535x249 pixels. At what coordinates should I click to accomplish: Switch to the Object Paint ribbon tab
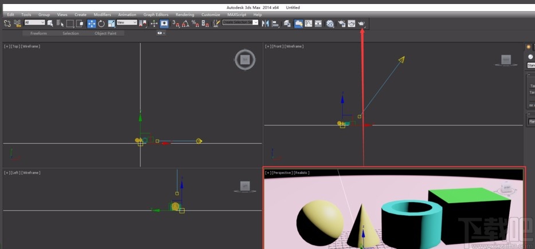106,33
